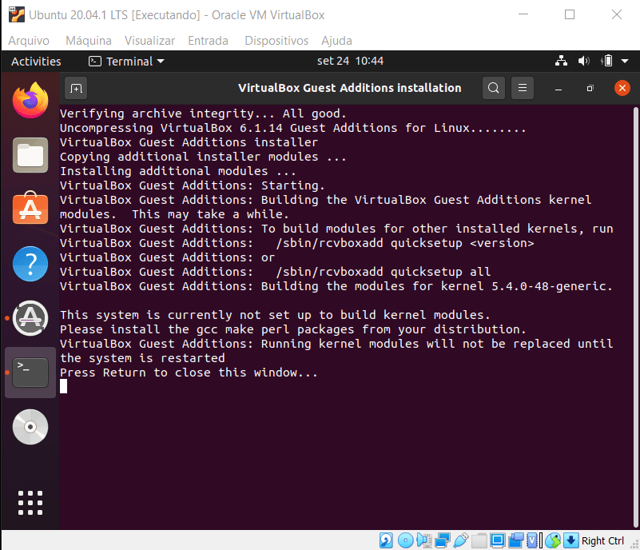This screenshot has width=640, height=550.
Task: Open the Help question mark icon
Action: (30, 264)
